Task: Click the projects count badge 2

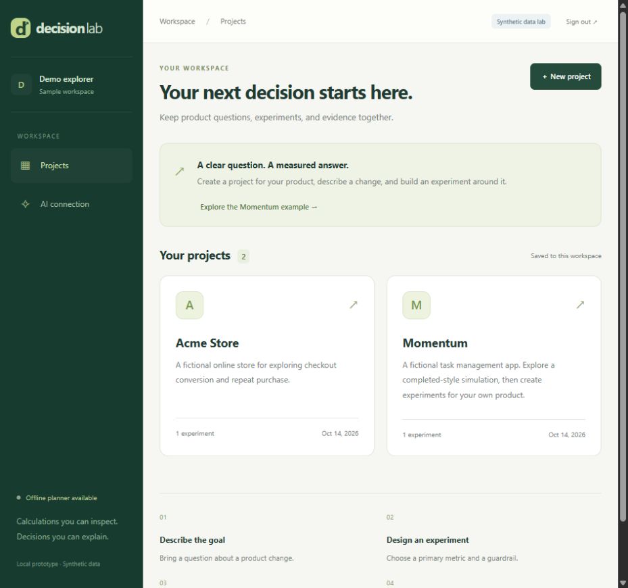Action: (x=243, y=256)
